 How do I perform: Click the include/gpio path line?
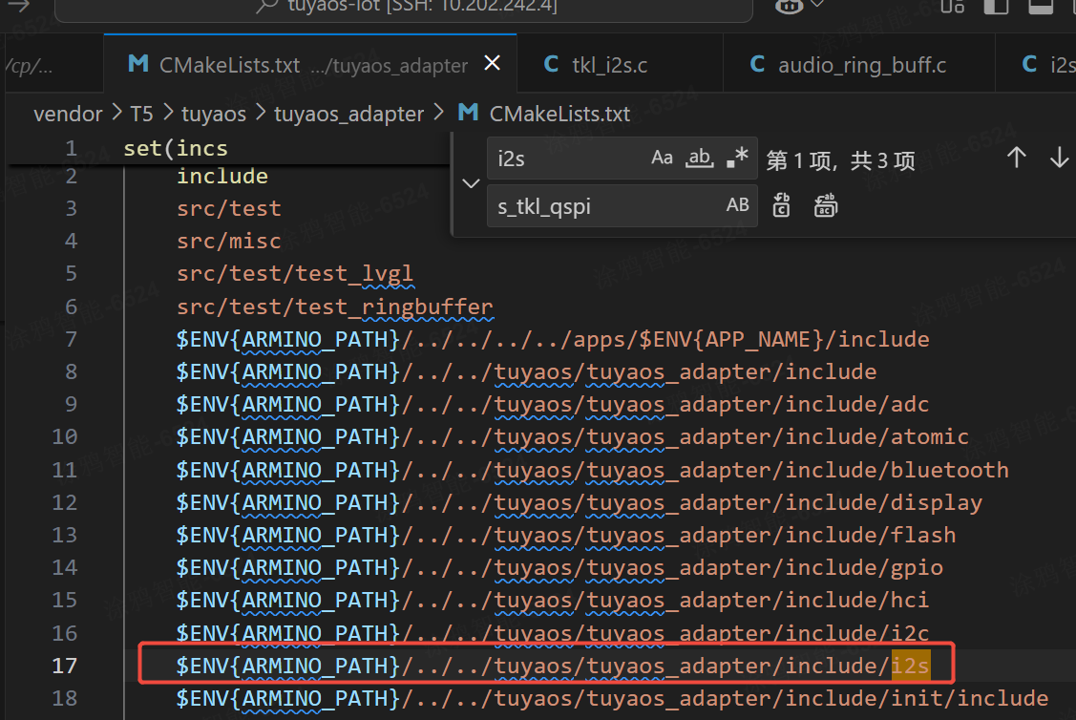point(559,567)
